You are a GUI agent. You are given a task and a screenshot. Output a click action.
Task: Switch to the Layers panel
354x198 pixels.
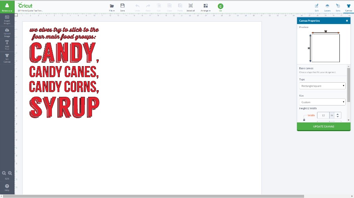[x=327, y=7]
